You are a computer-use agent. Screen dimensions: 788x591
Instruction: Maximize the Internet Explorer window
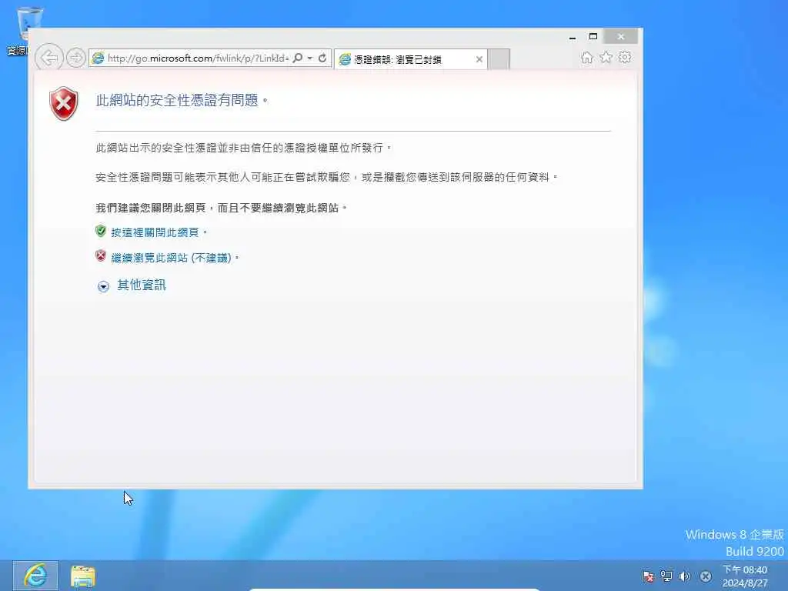[593, 37]
